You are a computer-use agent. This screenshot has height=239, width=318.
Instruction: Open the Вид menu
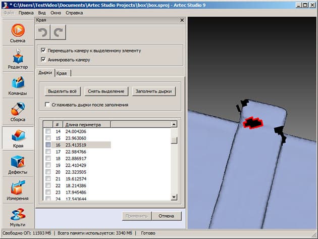42,13
